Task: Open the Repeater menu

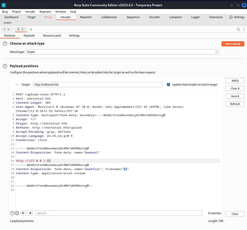Action: [45, 12]
